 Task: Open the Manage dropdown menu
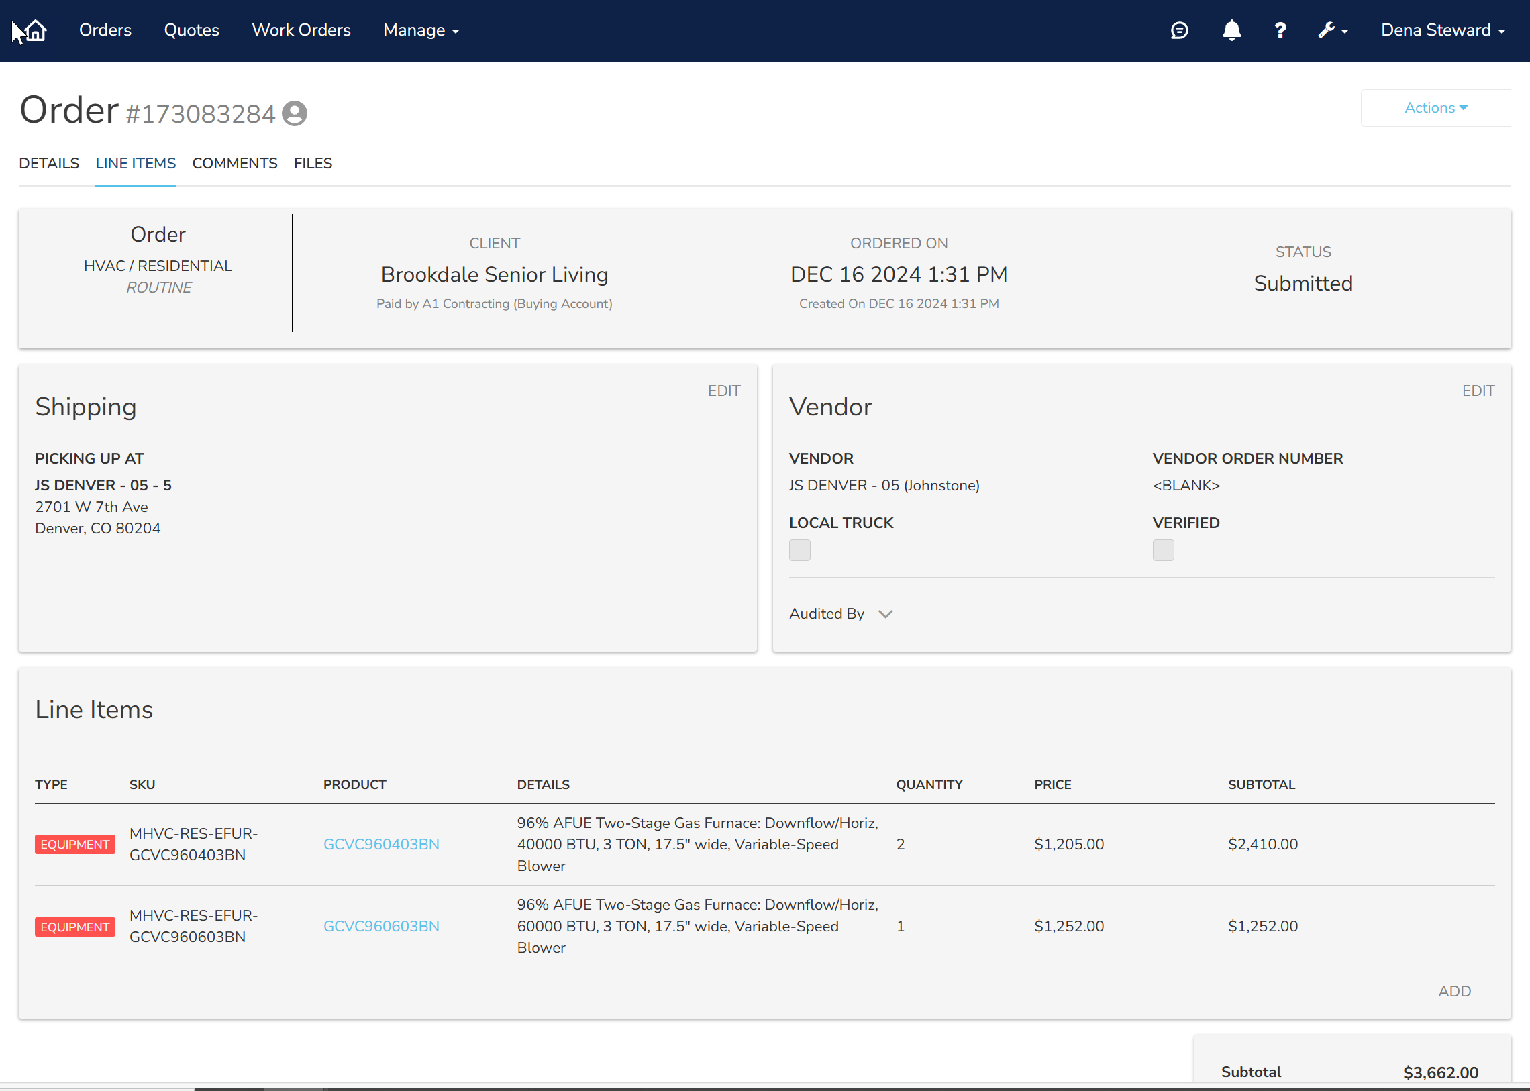pyautogui.click(x=421, y=30)
